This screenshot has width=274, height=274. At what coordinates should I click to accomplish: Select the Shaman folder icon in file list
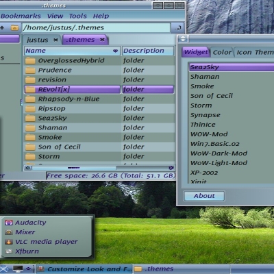(30, 128)
